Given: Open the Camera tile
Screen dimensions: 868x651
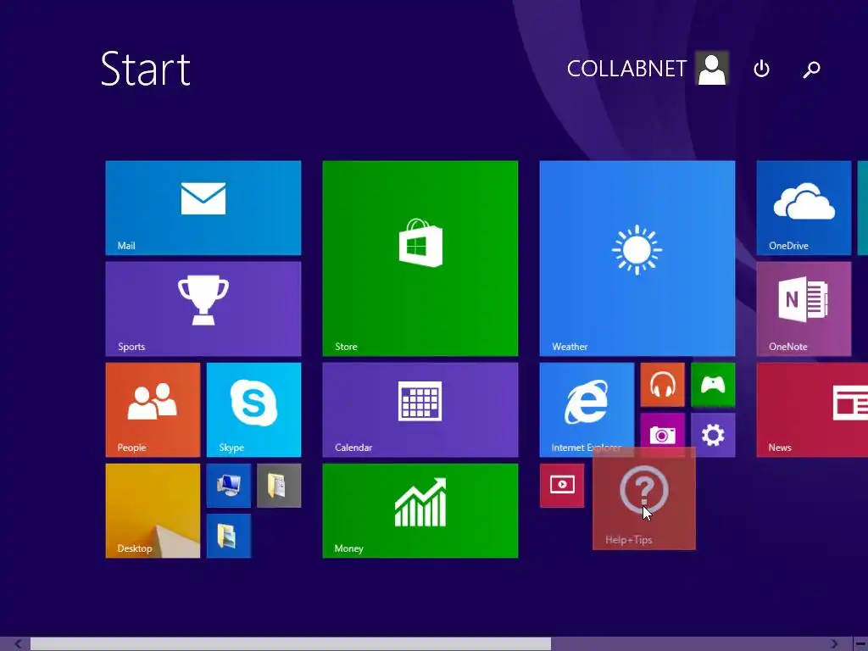Looking at the screenshot, I should point(663,431).
